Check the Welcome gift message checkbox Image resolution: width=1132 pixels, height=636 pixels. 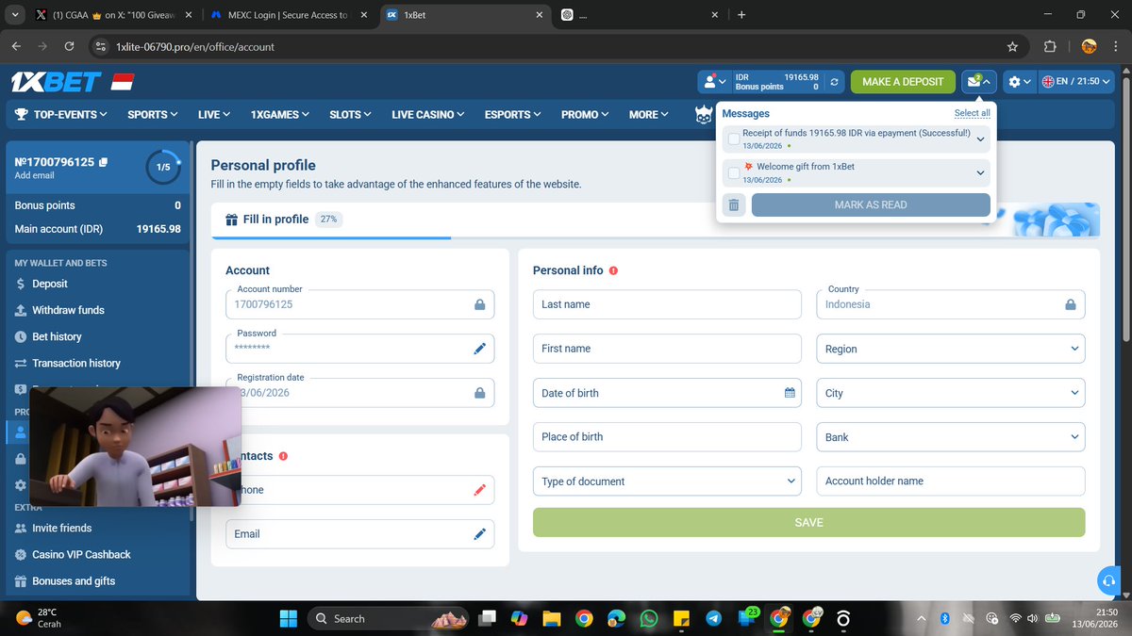click(734, 172)
